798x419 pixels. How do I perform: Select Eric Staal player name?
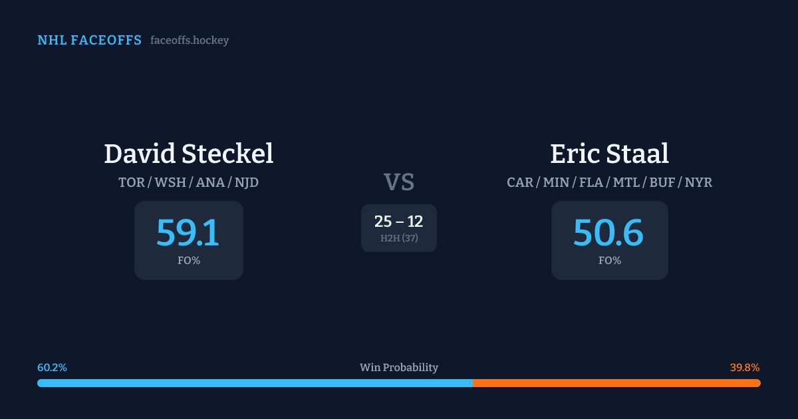coord(609,154)
